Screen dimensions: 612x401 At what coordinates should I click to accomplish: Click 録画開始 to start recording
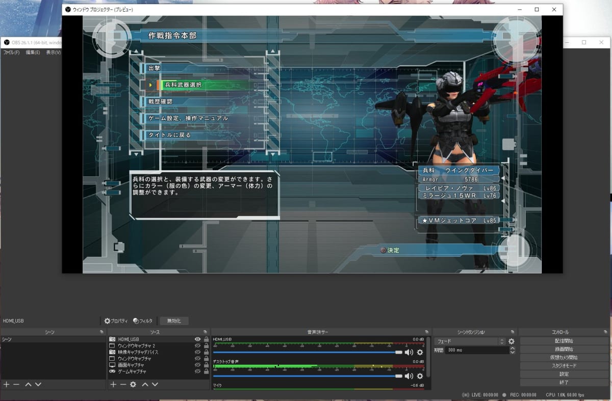pyautogui.click(x=564, y=349)
